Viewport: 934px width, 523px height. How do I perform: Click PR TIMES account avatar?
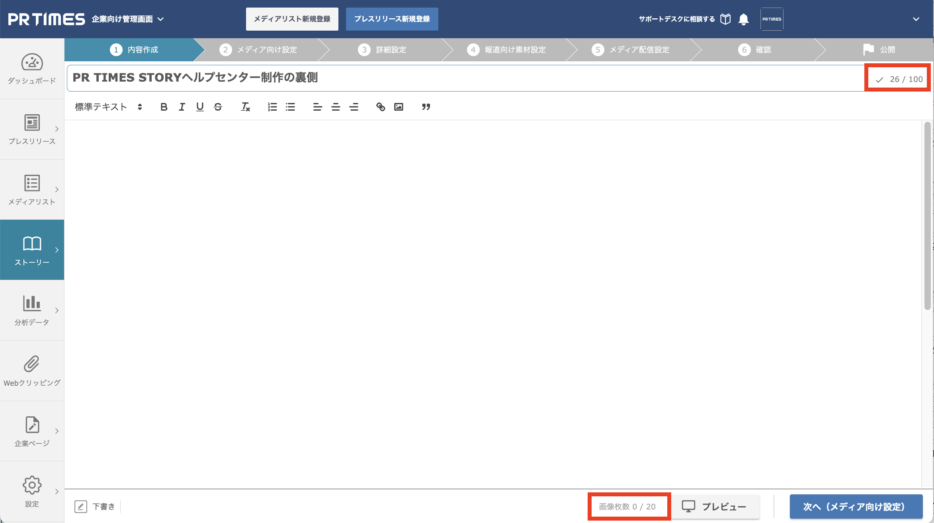(x=772, y=19)
